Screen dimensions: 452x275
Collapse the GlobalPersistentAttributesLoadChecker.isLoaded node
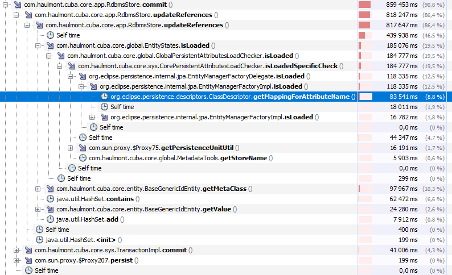49,56
